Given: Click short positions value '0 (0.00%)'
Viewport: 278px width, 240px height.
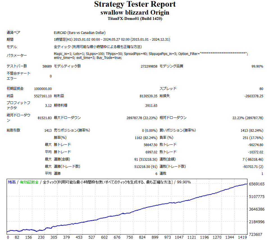Looking at the screenshot, I should click(x=150, y=131).
